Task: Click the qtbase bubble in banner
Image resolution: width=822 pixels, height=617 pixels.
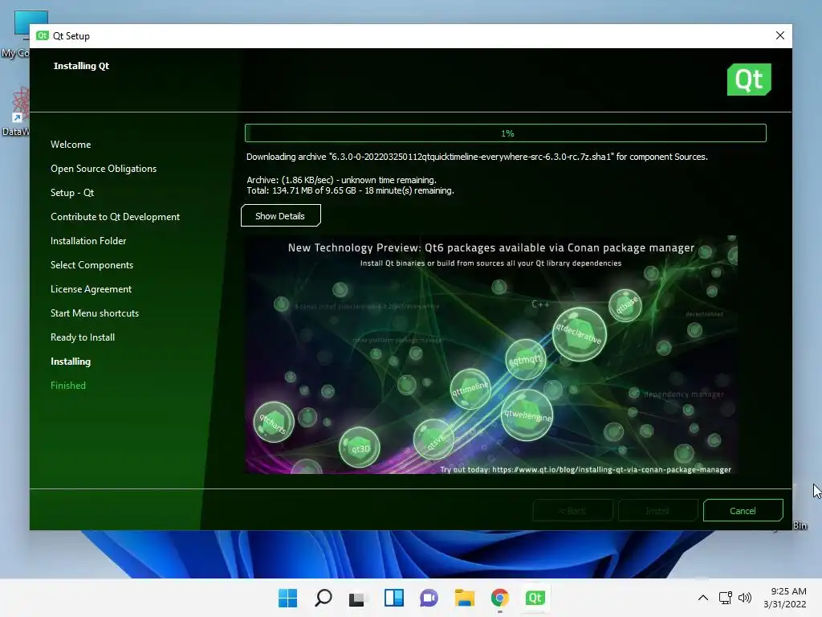Action: tap(625, 305)
